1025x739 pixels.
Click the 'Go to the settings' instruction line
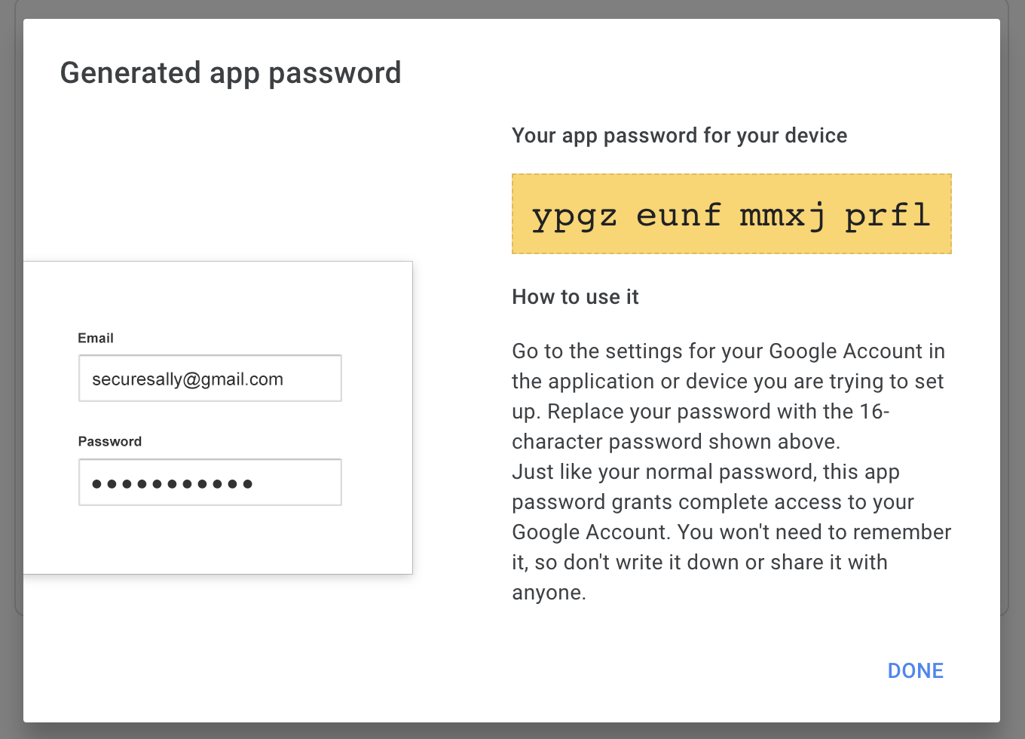[x=728, y=351]
